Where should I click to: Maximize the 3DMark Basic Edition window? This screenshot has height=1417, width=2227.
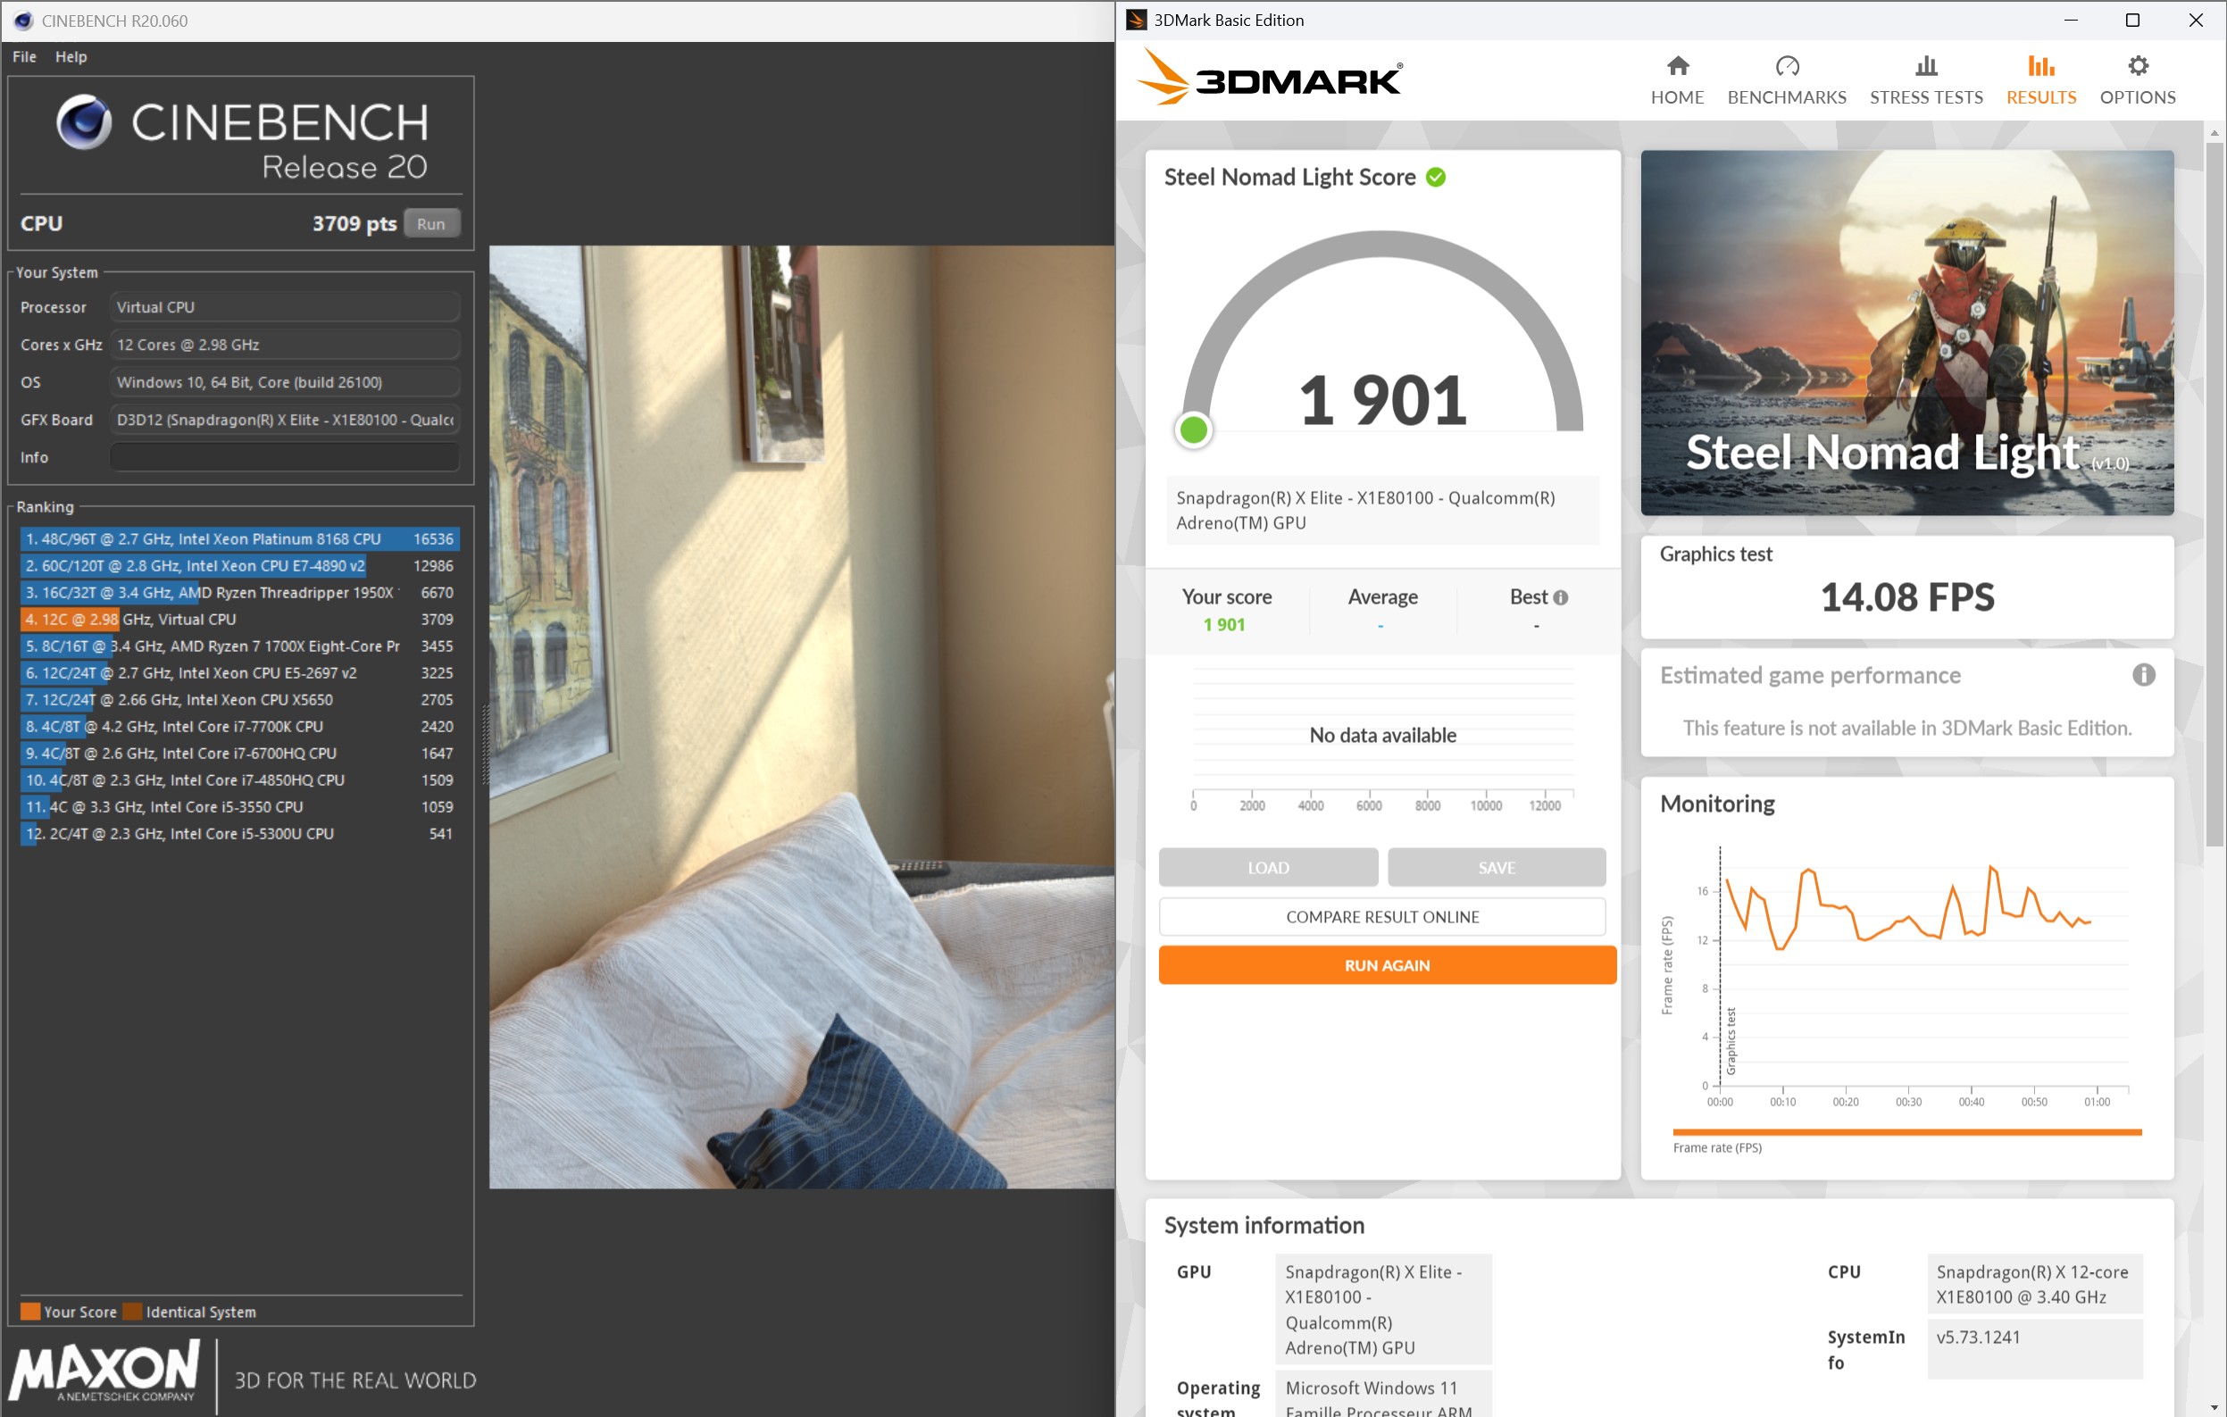2131,20
